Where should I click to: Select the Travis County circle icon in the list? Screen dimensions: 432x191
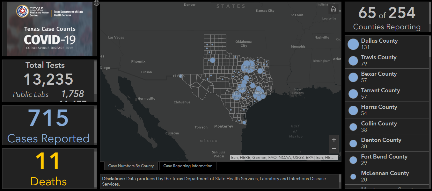point(353,60)
